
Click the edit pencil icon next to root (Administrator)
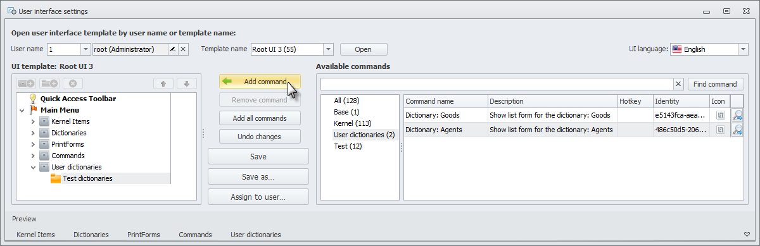(x=172, y=49)
